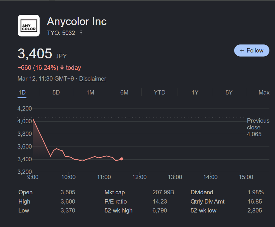The width and height of the screenshot is (275, 227).
Task: Click the Mar 12, 11:30 GMT+9 timestamp
Action: tap(45, 79)
